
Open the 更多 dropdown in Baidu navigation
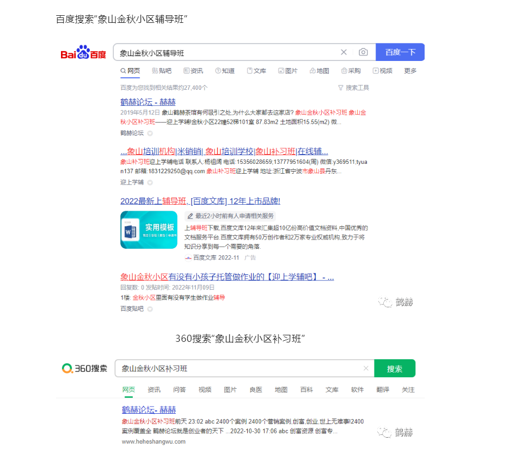pos(410,71)
